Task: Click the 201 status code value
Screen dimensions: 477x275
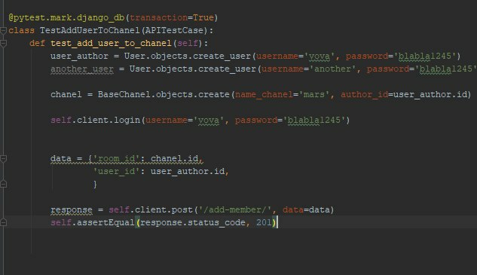Action: pos(264,222)
